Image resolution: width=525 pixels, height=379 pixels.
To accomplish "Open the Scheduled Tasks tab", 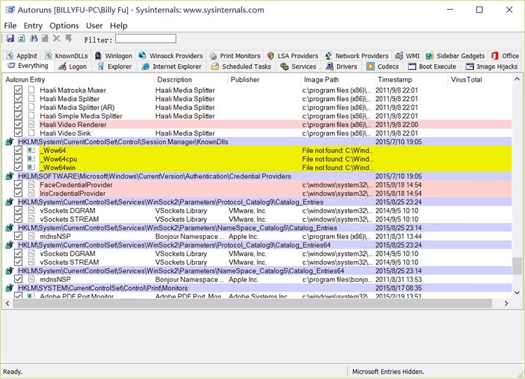I will click(x=240, y=66).
